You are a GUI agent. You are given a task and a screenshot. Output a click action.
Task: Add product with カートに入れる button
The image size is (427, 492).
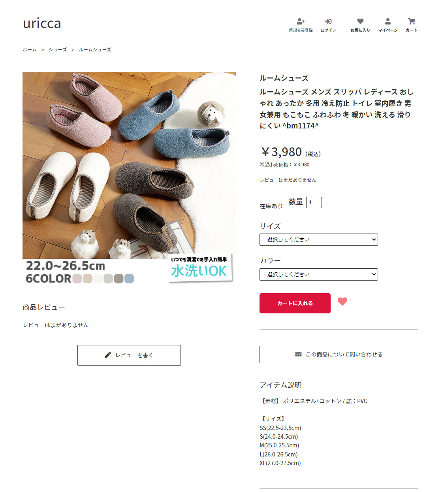click(295, 303)
